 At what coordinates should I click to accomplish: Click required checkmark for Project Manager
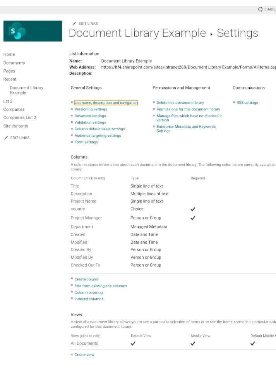tap(193, 218)
